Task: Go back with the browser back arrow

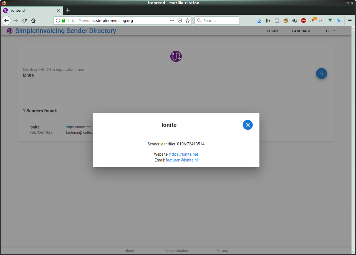Action: tap(6, 21)
